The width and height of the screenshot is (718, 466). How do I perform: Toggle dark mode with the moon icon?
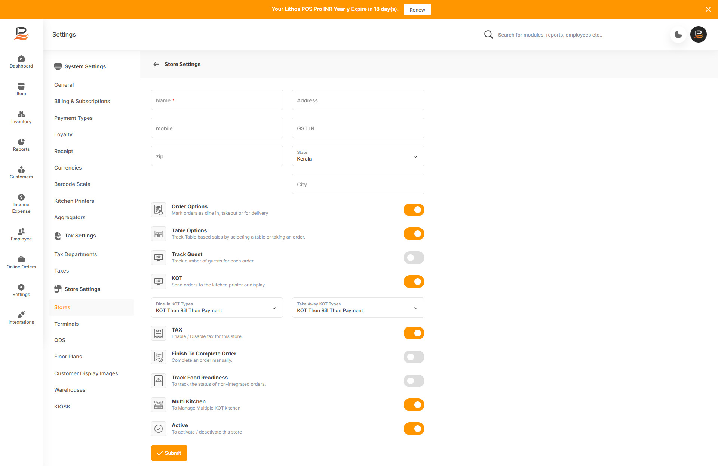tap(678, 35)
